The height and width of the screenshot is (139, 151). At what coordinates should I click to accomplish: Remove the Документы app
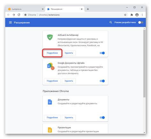(69, 117)
